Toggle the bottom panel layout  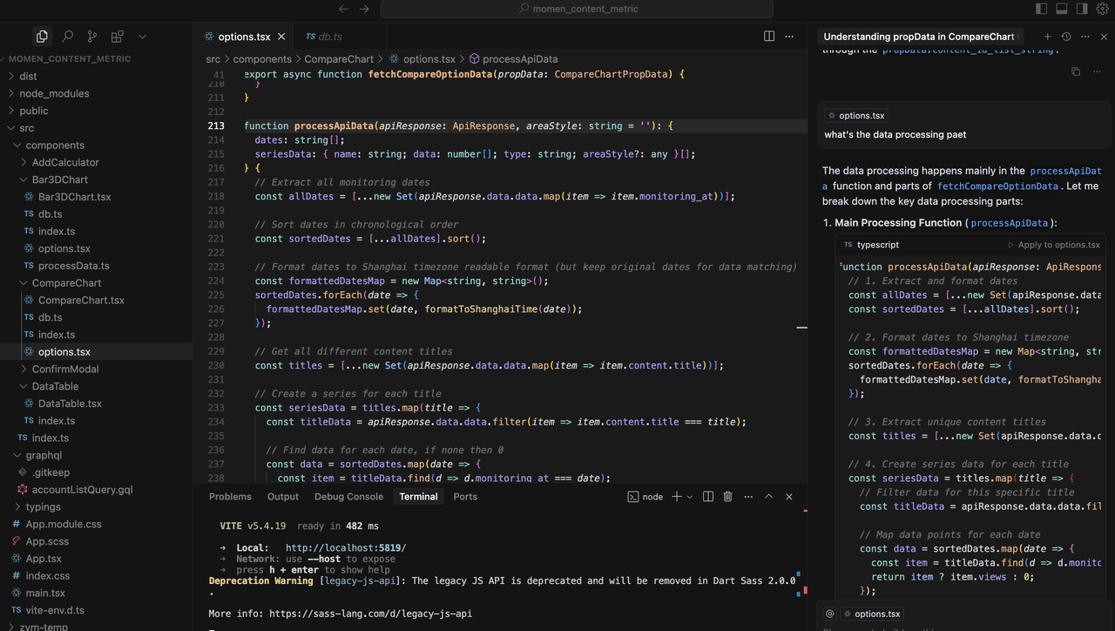[x=1062, y=9]
